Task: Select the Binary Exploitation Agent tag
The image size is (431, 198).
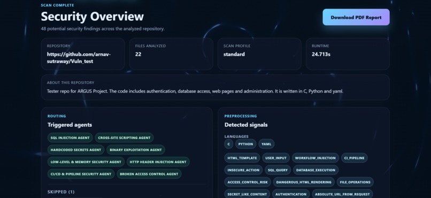Action: pos(136,150)
